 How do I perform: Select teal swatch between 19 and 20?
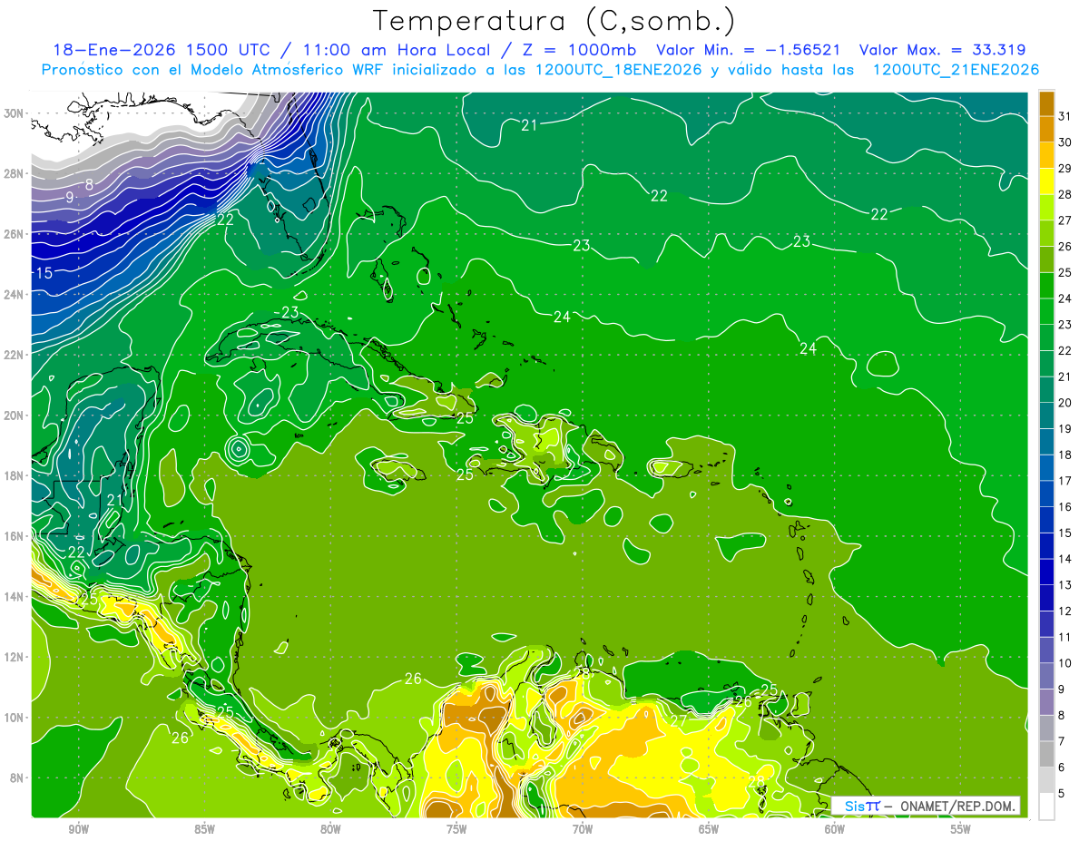pyautogui.click(x=1046, y=416)
